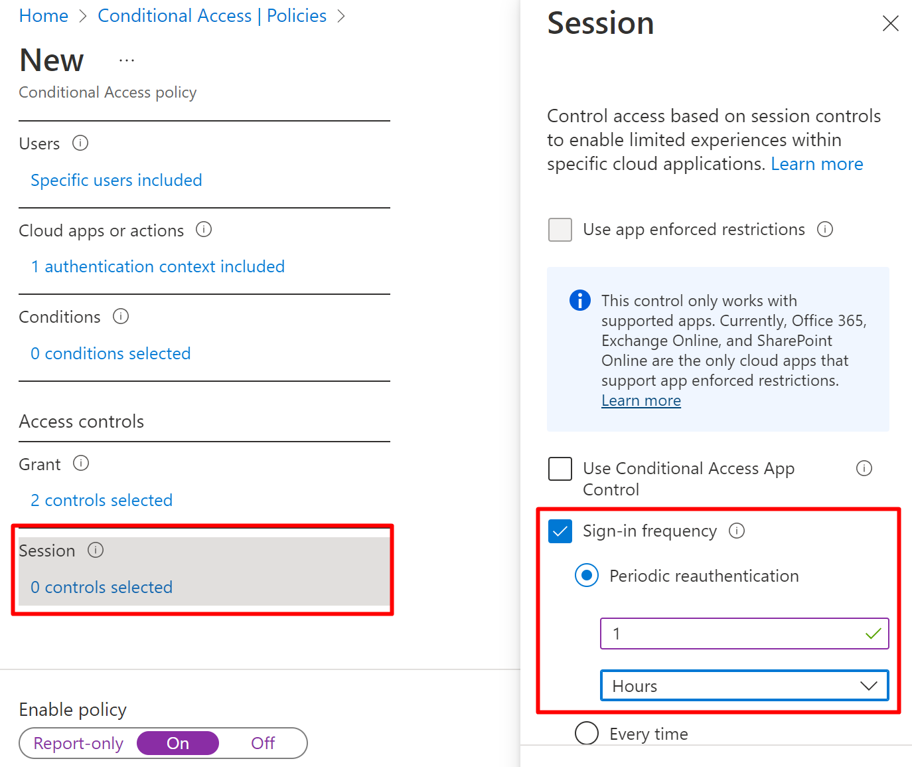The image size is (912, 767).
Task: Click info icon next to Session section
Action: click(x=96, y=550)
